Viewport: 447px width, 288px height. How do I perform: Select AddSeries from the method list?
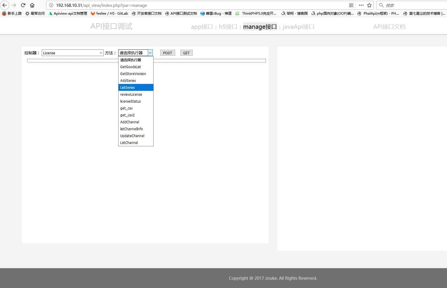click(x=136, y=80)
